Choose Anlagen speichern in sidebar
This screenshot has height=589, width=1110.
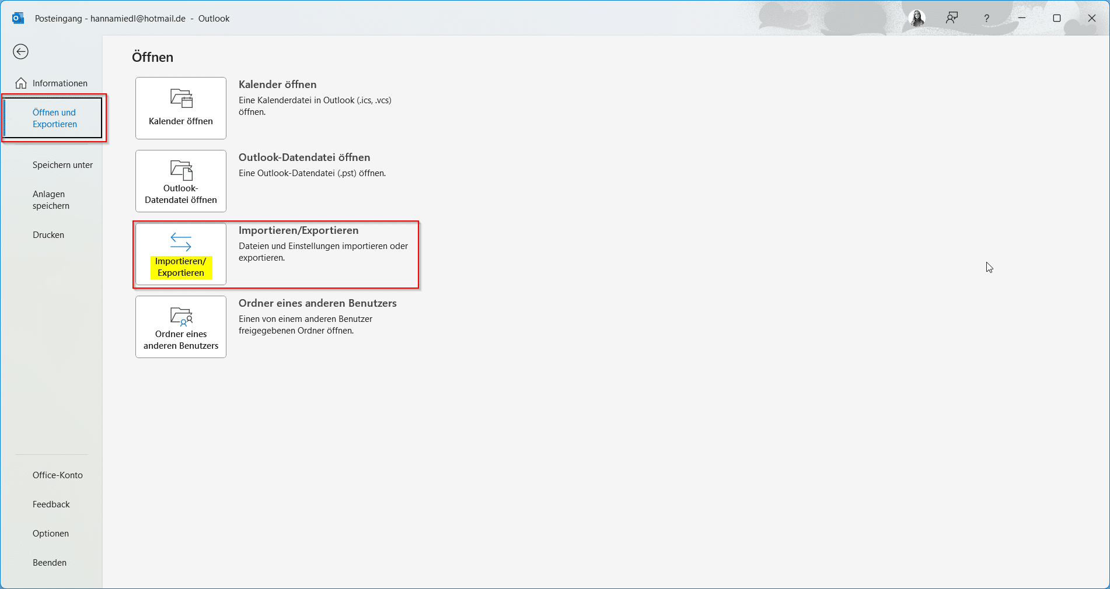pos(51,200)
